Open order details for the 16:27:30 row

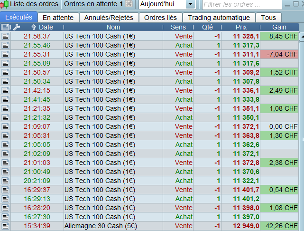pyautogui.click(x=5, y=217)
